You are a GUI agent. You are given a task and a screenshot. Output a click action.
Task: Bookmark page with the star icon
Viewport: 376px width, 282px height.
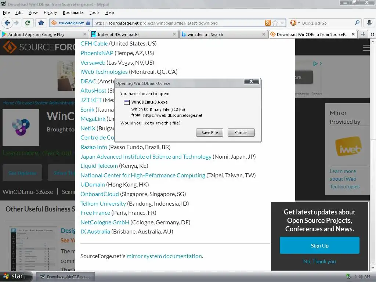[275, 23]
